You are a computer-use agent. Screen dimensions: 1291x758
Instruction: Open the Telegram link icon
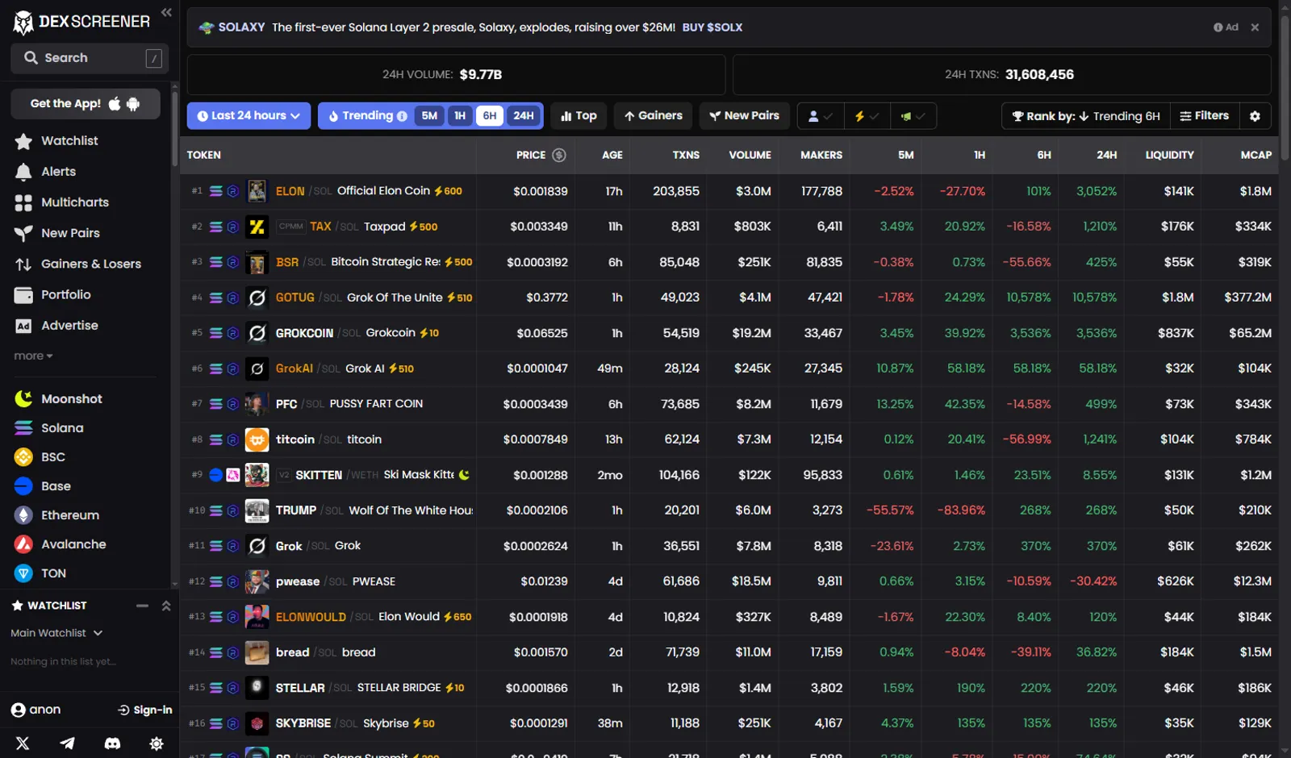68,743
